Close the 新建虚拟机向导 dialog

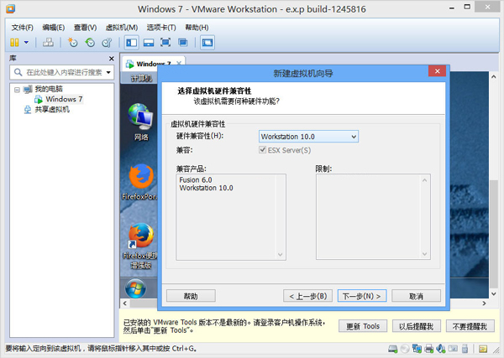click(x=437, y=71)
